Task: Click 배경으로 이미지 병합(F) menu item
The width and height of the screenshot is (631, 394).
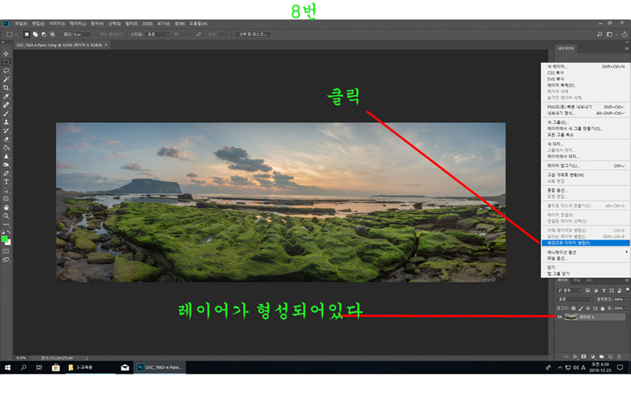Action: (585, 243)
